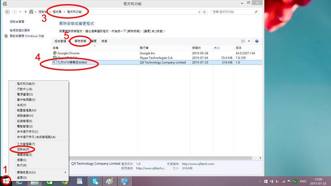Click the muted volume tray icon
This screenshot has width=331, height=186.
pyautogui.click(x=277, y=181)
